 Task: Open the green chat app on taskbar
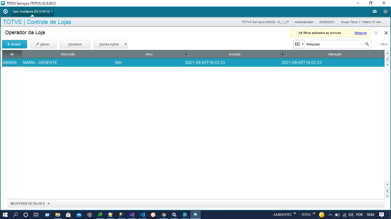pos(100,215)
